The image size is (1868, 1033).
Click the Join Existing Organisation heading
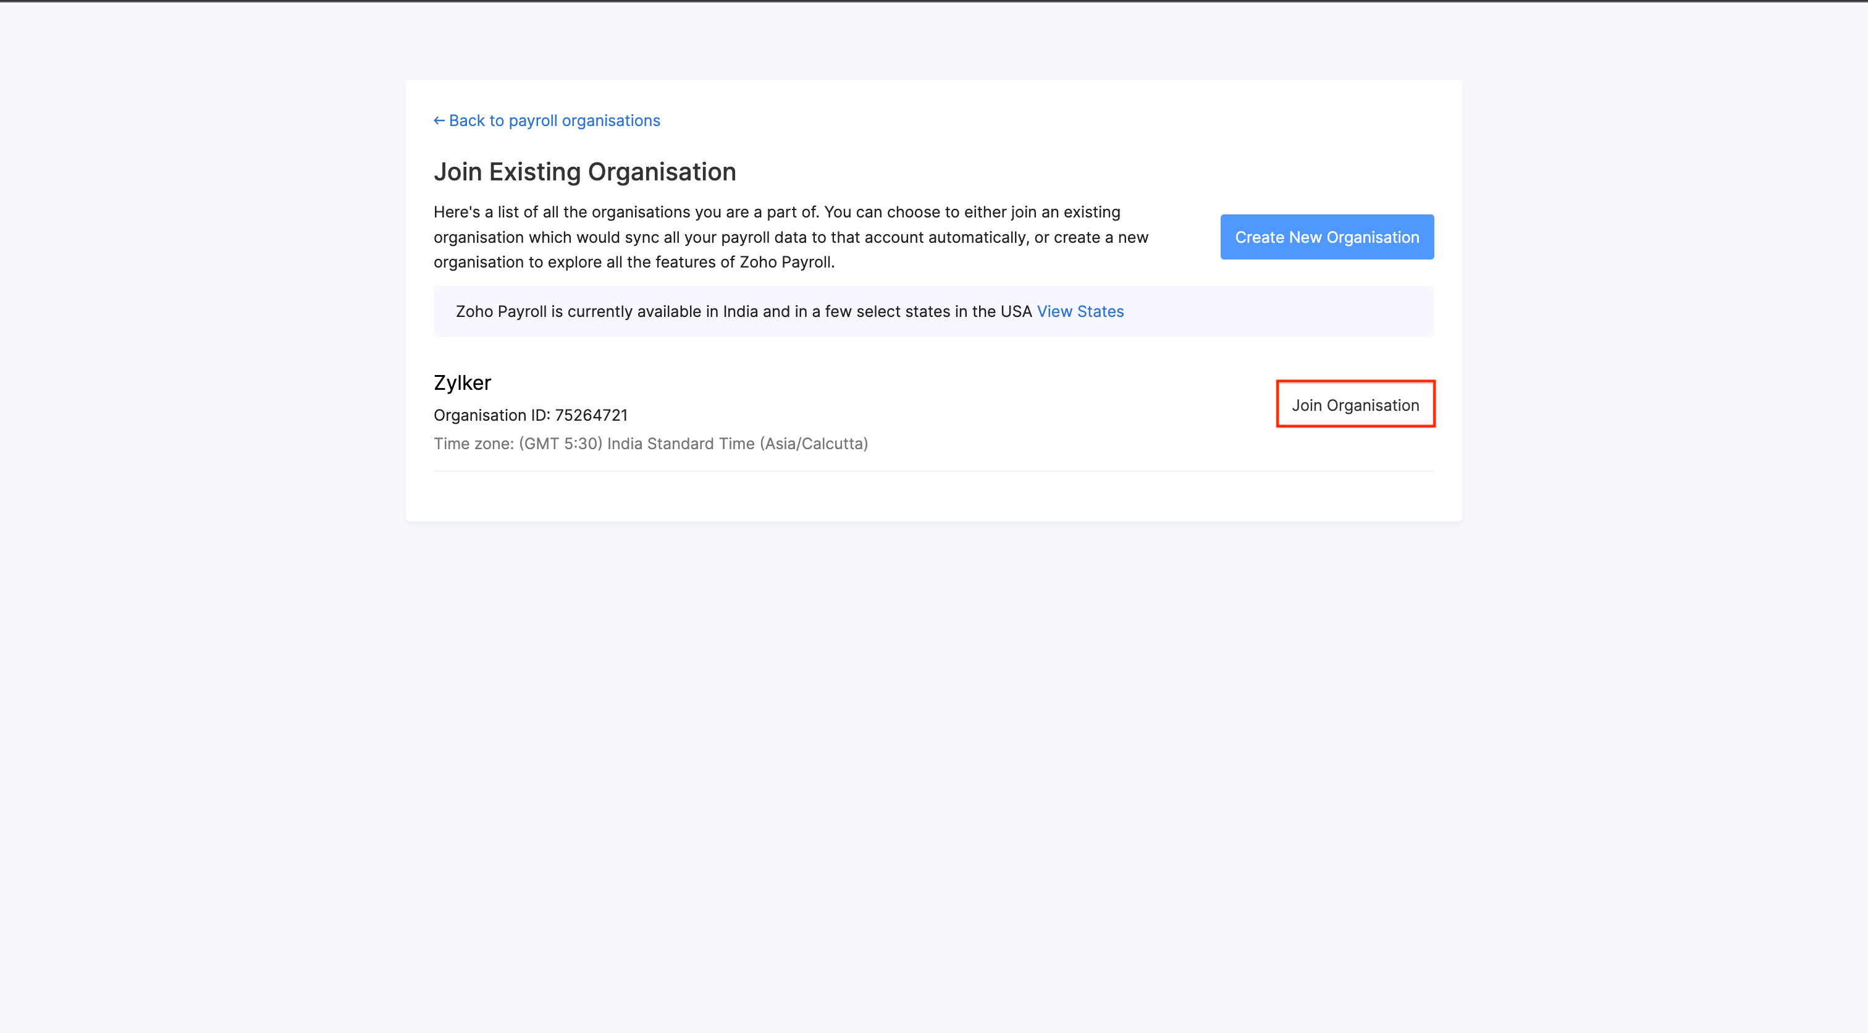[584, 171]
